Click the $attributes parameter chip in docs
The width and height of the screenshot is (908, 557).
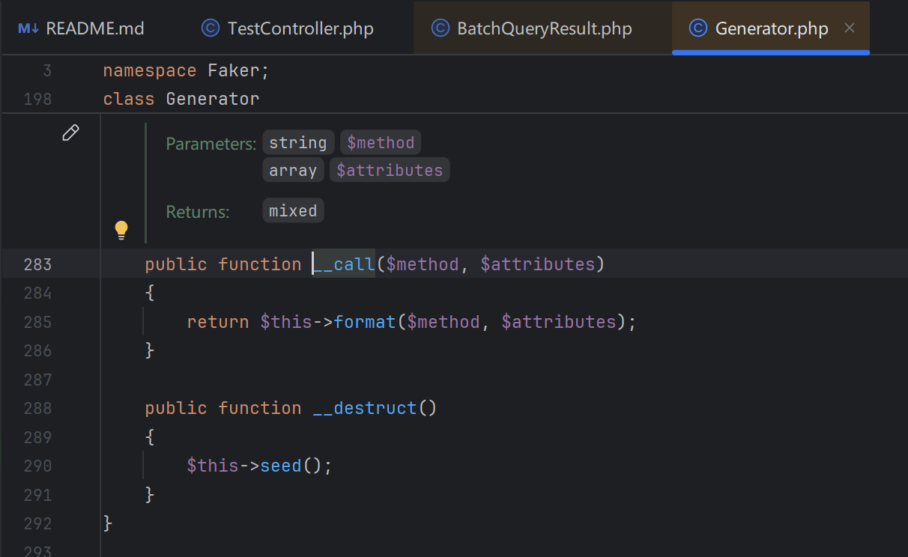[x=390, y=170]
